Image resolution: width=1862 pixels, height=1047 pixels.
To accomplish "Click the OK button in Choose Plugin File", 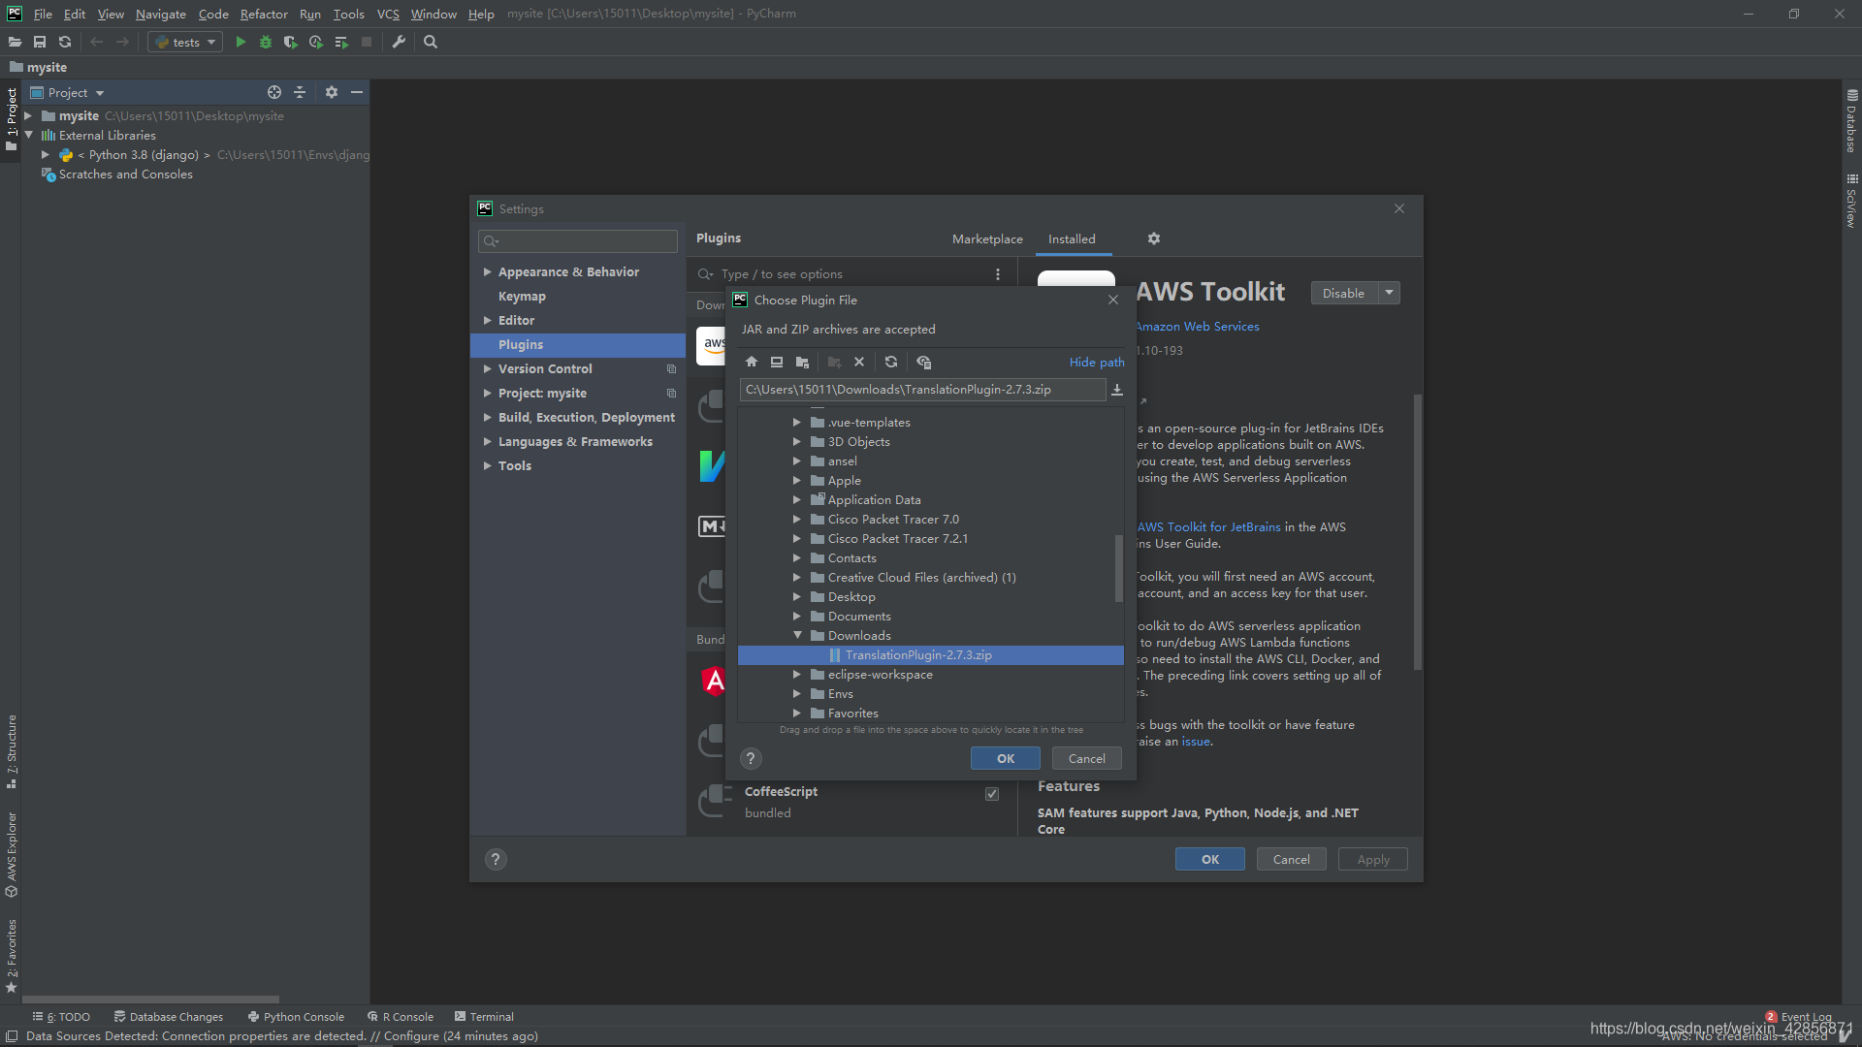I will tap(1005, 758).
